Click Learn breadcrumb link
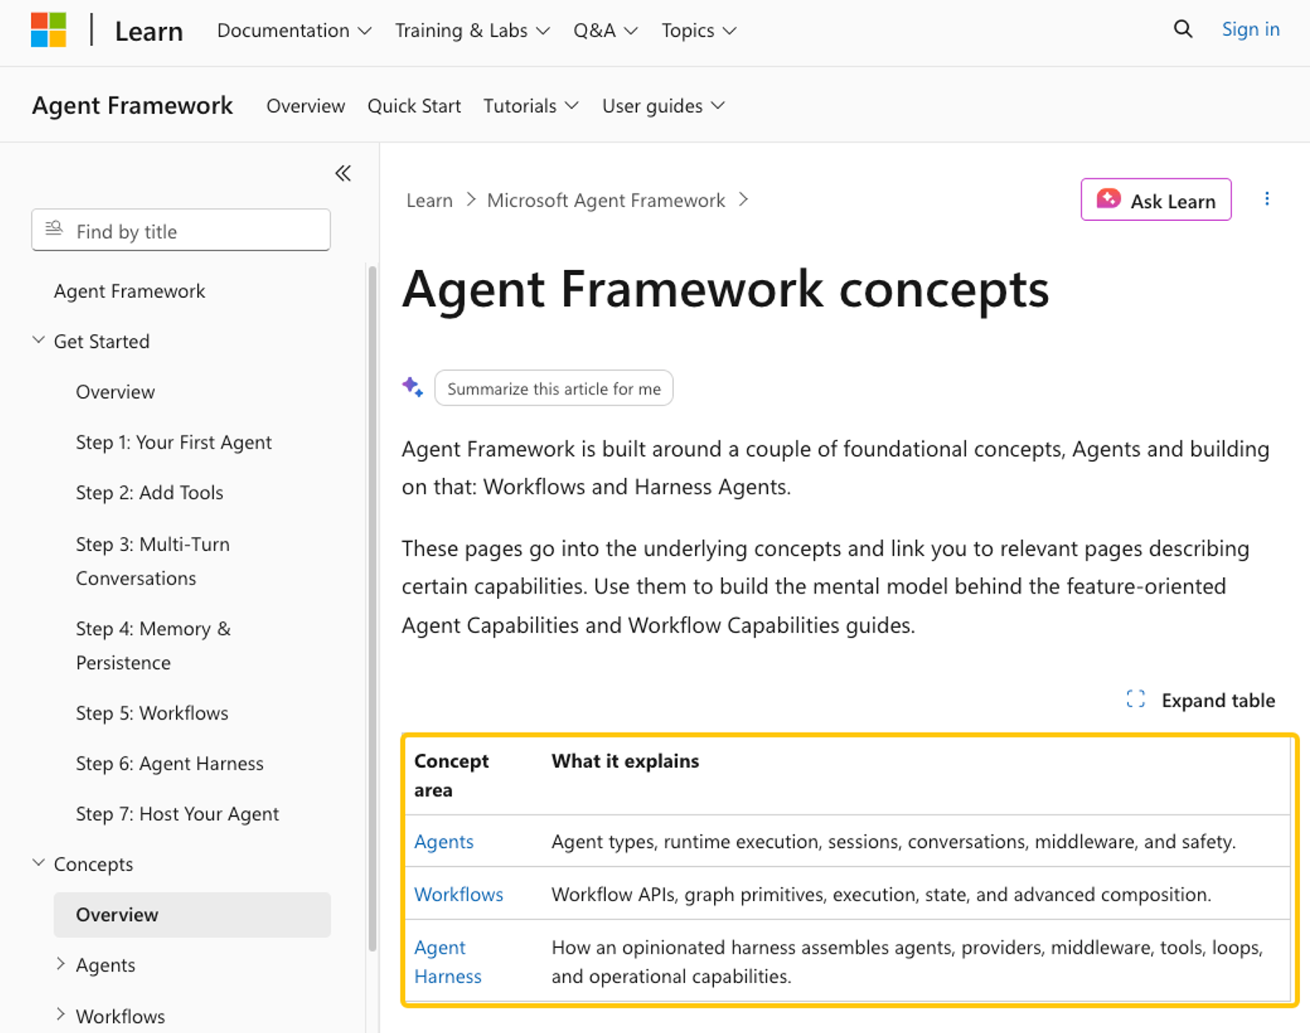 [429, 201]
